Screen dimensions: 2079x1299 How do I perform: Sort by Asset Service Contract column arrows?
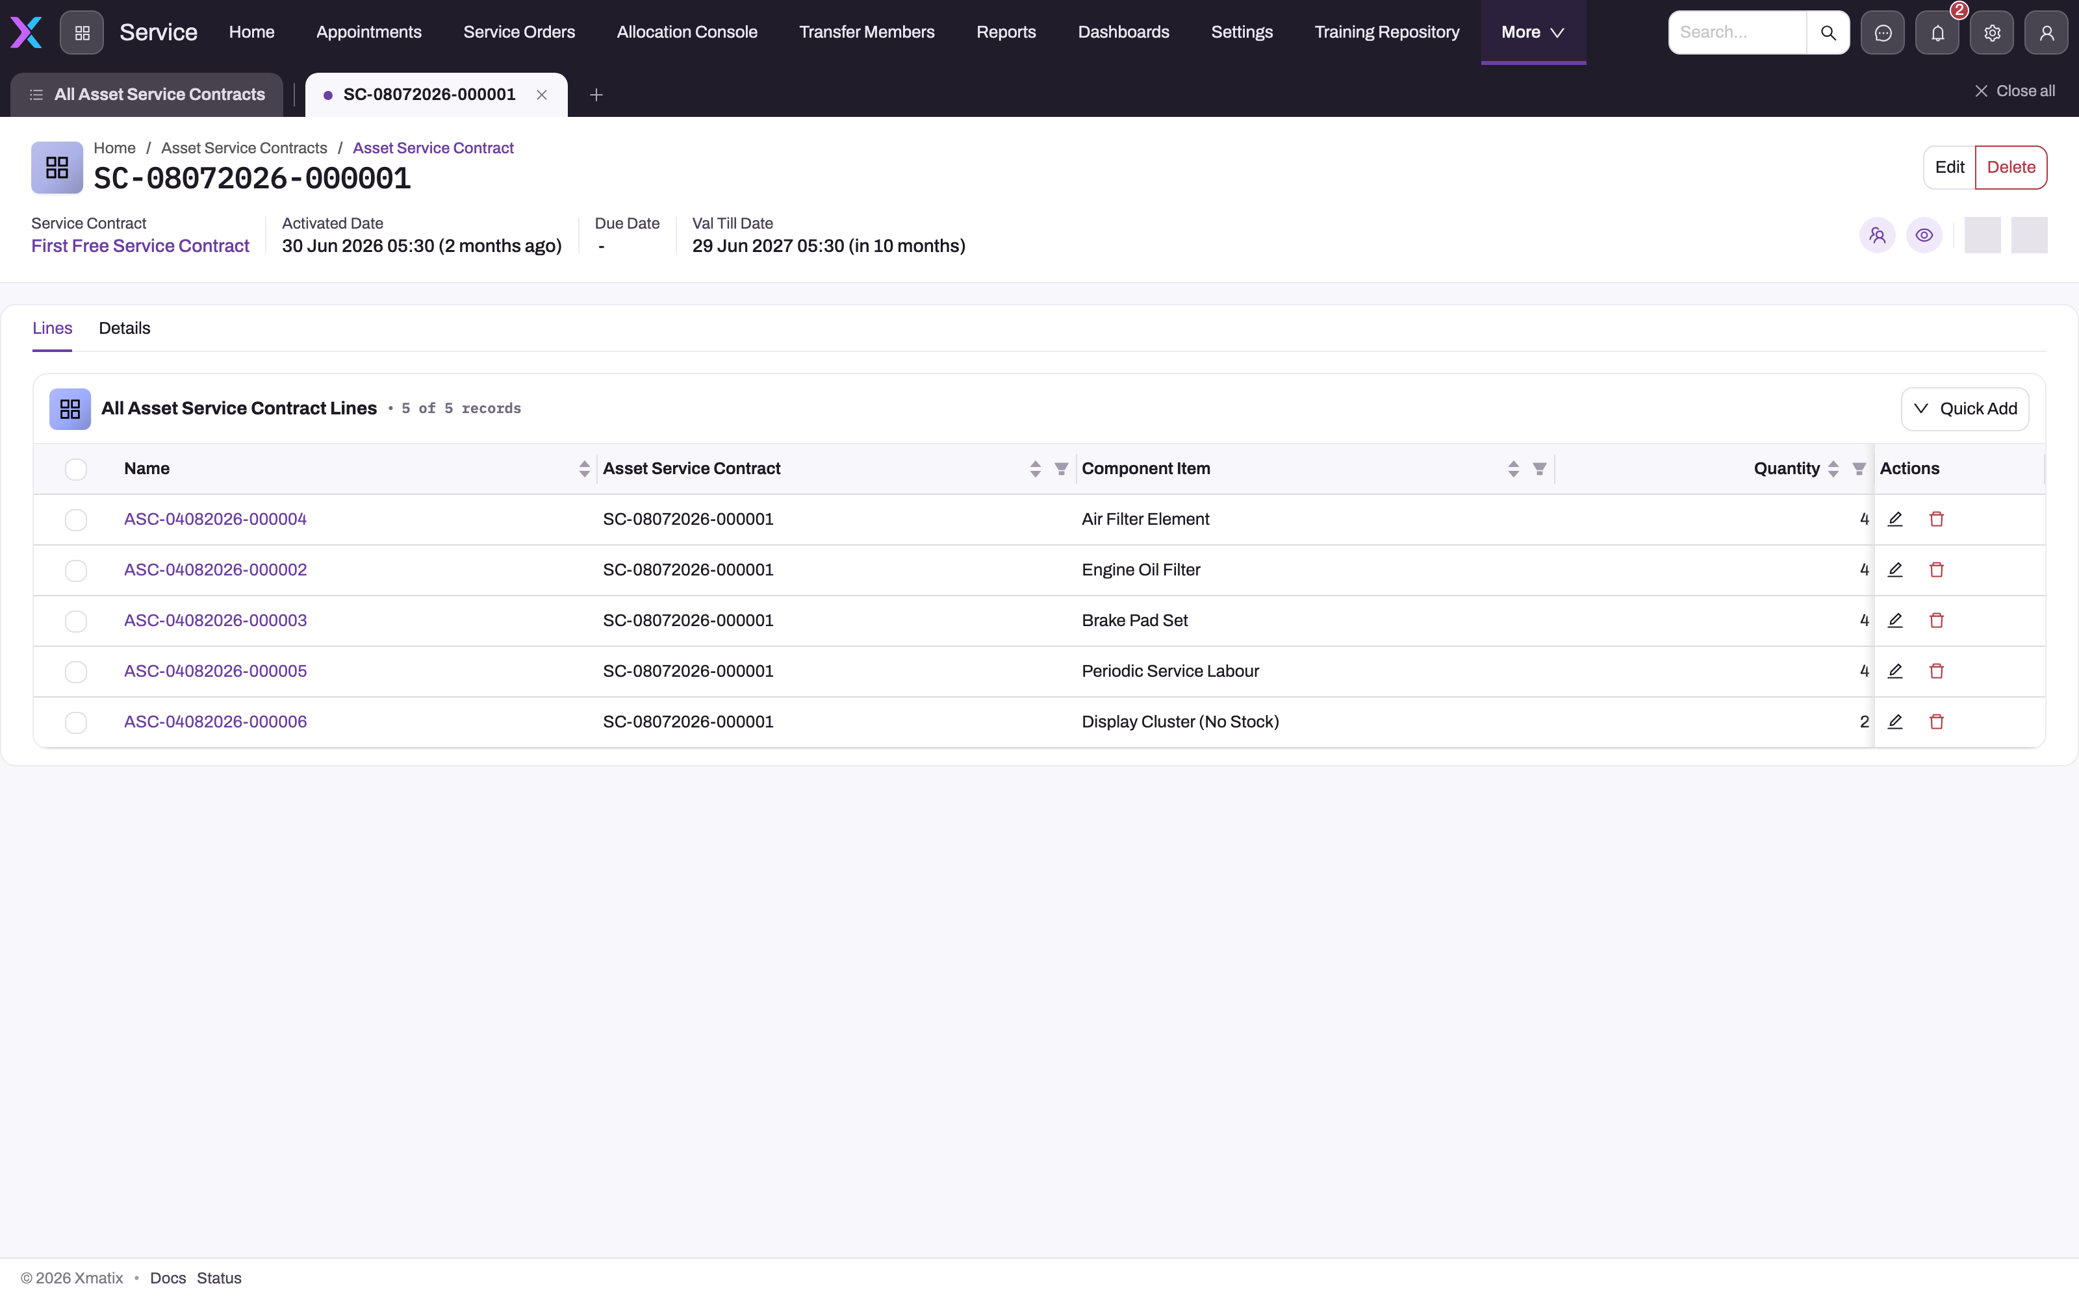coord(1035,469)
